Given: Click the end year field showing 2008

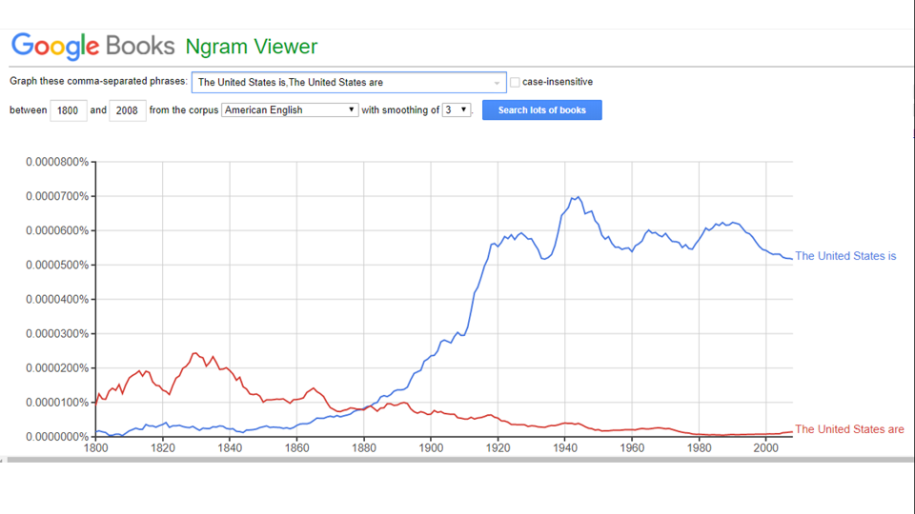Looking at the screenshot, I should (x=127, y=110).
